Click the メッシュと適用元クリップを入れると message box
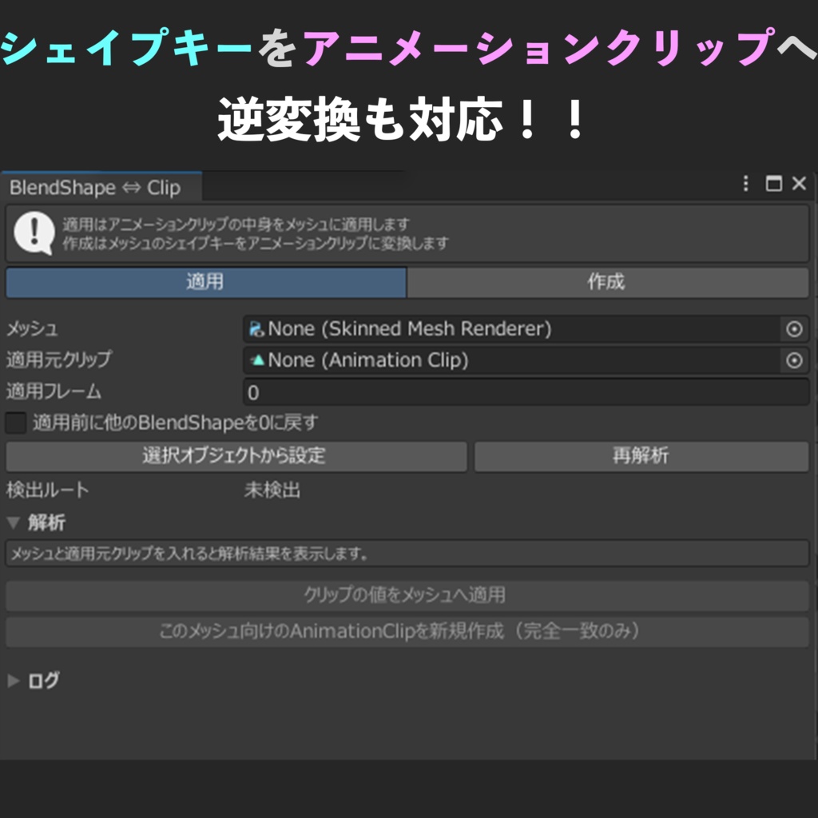This screenshot has width=818, height=818. 407,554
